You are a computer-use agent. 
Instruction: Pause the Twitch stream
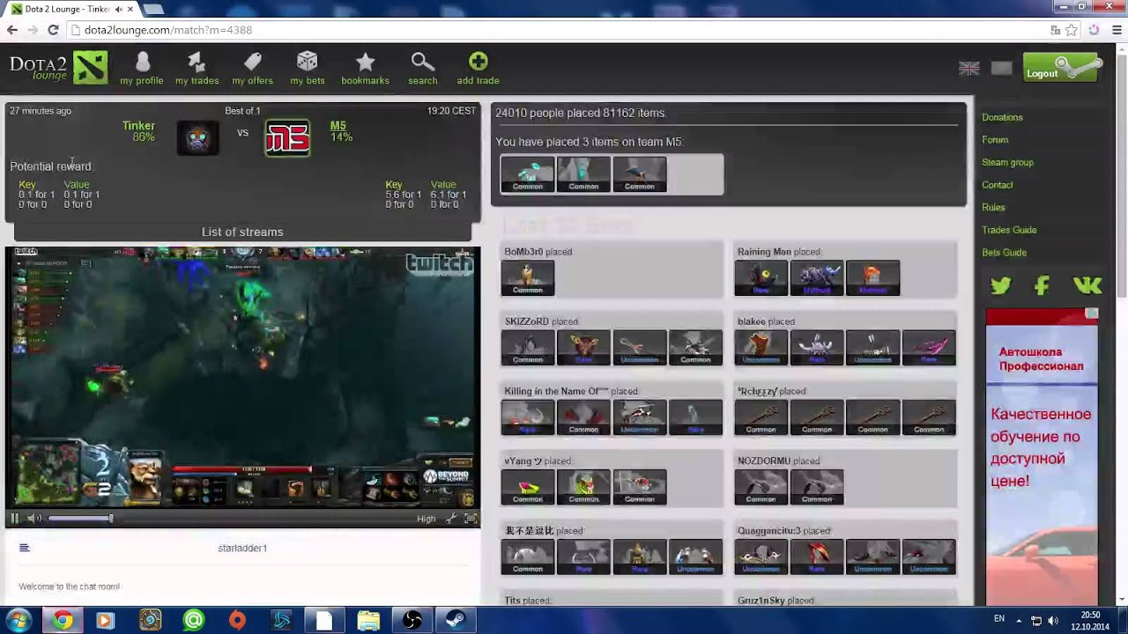(14, 519)
